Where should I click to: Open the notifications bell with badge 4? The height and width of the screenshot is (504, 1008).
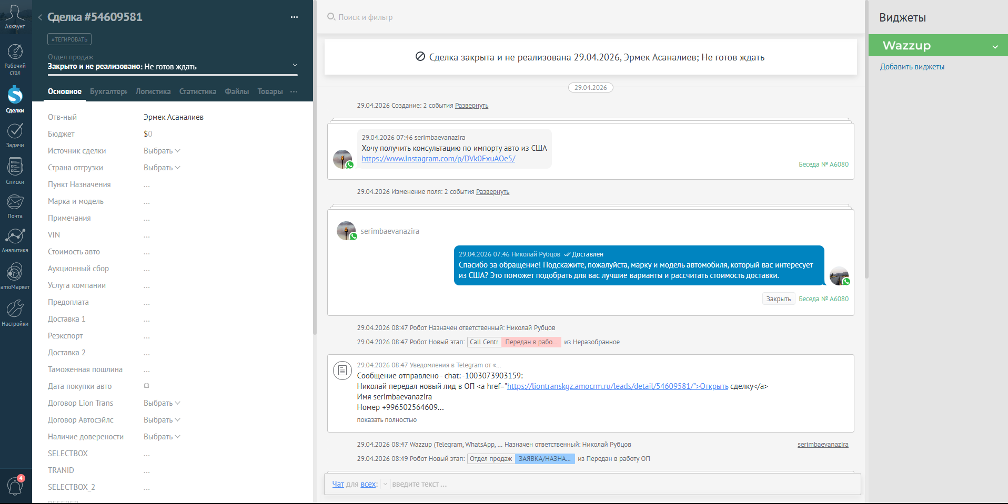(x=15, y=486)
